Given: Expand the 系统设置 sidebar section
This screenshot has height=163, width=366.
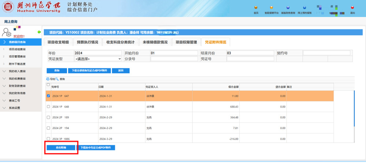Looking at the screenshot, I should [x=21, y=108].
